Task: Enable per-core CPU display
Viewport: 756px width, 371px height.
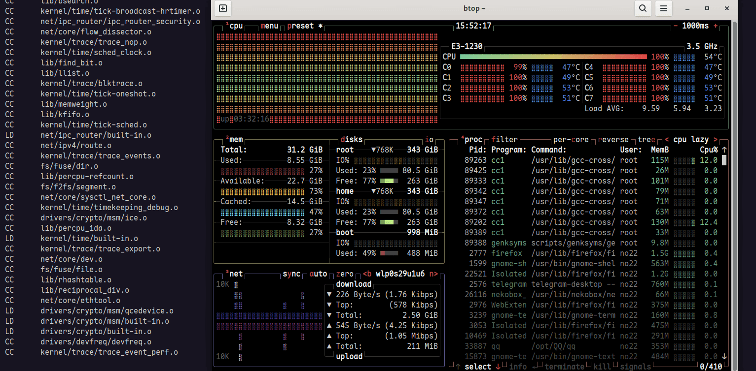Action: point(571,139)
